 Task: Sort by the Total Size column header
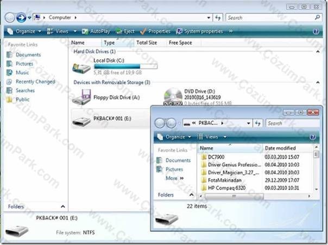click(147, 43)
